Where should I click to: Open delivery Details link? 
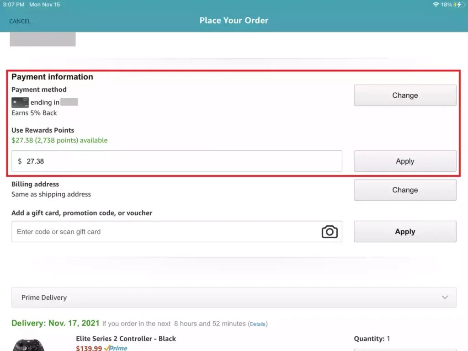258,324
